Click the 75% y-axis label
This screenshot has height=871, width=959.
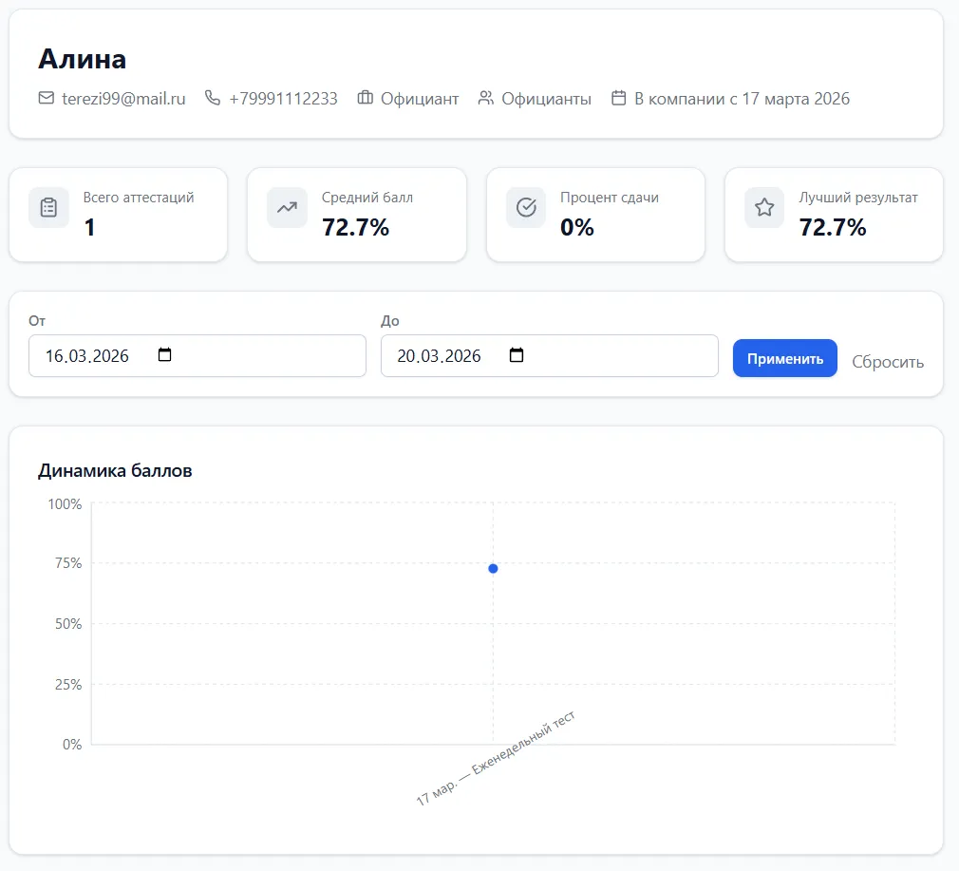[67, 562]
